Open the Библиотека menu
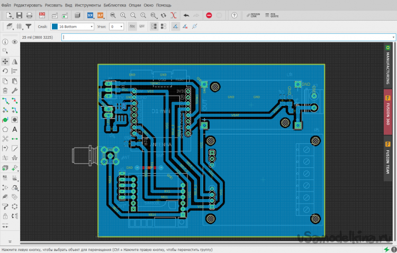 pos(115,5)
